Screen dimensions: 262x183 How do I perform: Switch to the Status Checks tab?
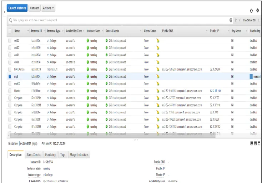34,154
